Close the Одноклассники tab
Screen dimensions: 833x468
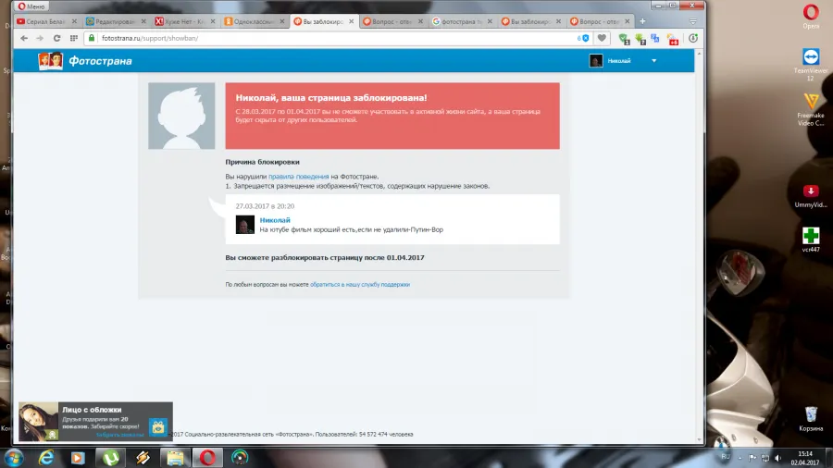[x=282, y=22]
